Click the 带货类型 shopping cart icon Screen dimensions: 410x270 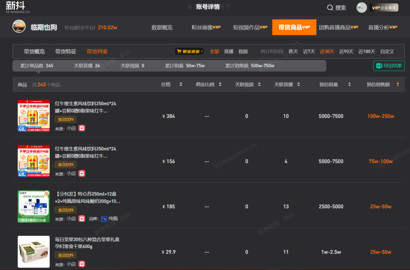tap(178, 52)
